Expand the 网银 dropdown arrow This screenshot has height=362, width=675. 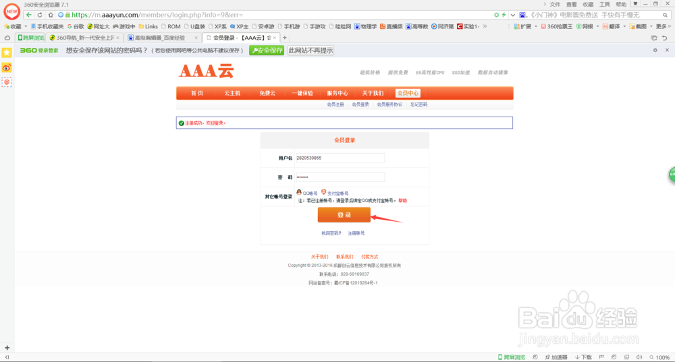(x=597, y=27)
